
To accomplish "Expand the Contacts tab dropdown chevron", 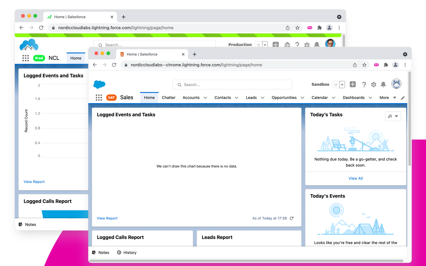I will click(237, 98).
